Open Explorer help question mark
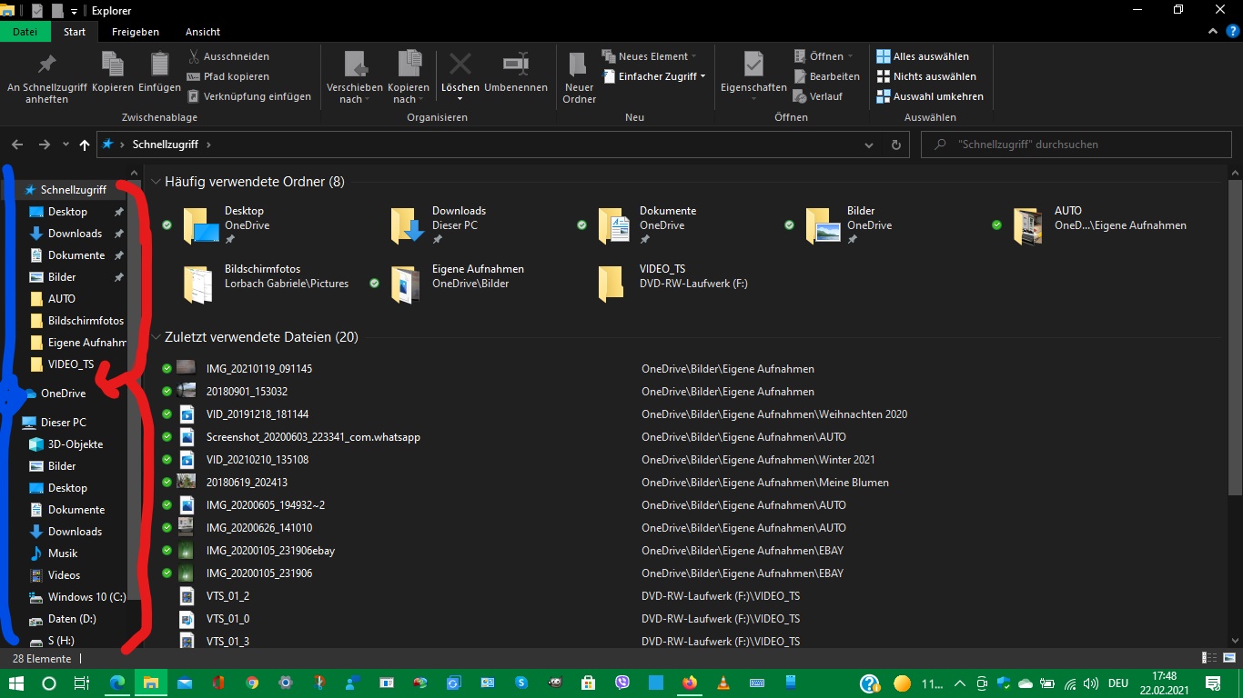Image resolution: width=1243 pixels, height=698 pixels. pyautogui.click(x=1233, y=31)
